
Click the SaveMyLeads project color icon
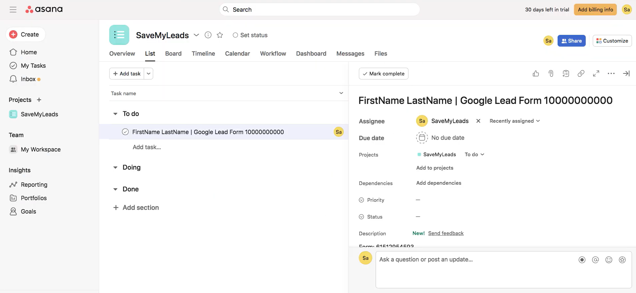pos(119,35)
